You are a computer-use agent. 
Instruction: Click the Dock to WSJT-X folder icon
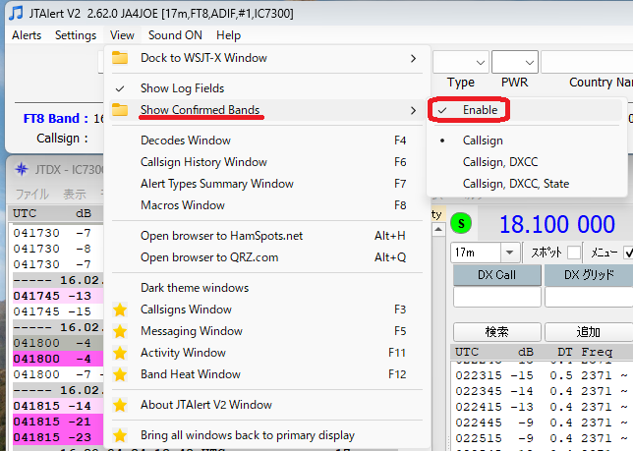[120, 58]
